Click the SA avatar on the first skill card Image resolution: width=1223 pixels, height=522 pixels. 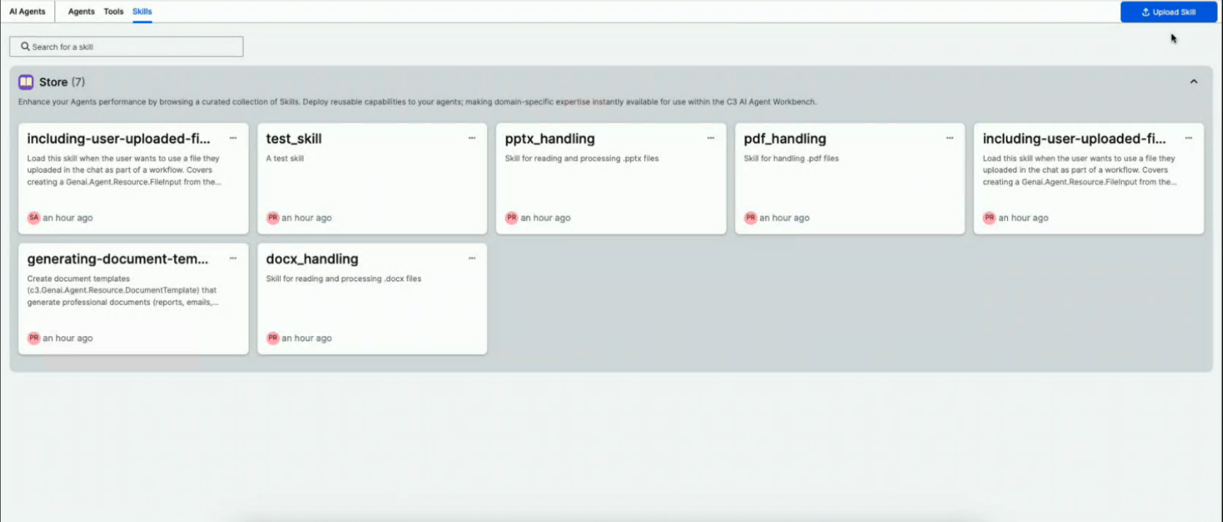tap(33, 218)
